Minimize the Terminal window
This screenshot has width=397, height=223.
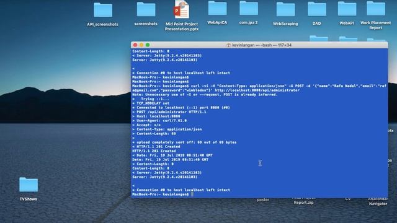(x=141, y=45)
